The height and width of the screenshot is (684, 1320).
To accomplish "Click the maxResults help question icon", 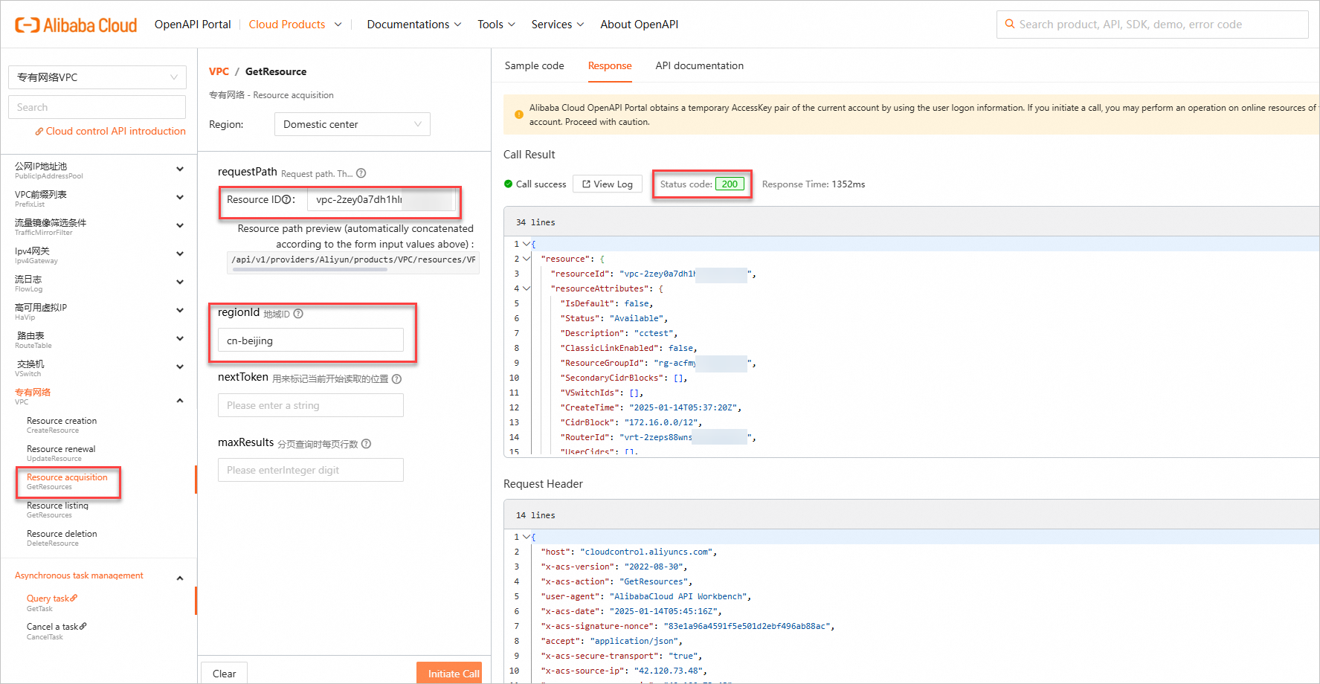I will [x=366, y=444].
